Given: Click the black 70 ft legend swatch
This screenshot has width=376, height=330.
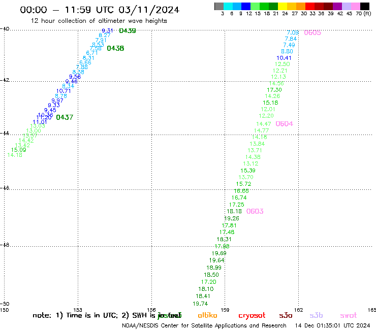Looking at the screenshot, I should pyautogui.click(x=365, y=7).
